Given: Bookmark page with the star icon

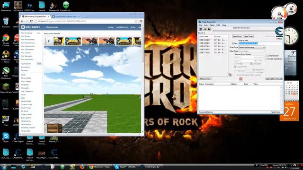Looking at the screenshot, I should click(x=136, y=21).
